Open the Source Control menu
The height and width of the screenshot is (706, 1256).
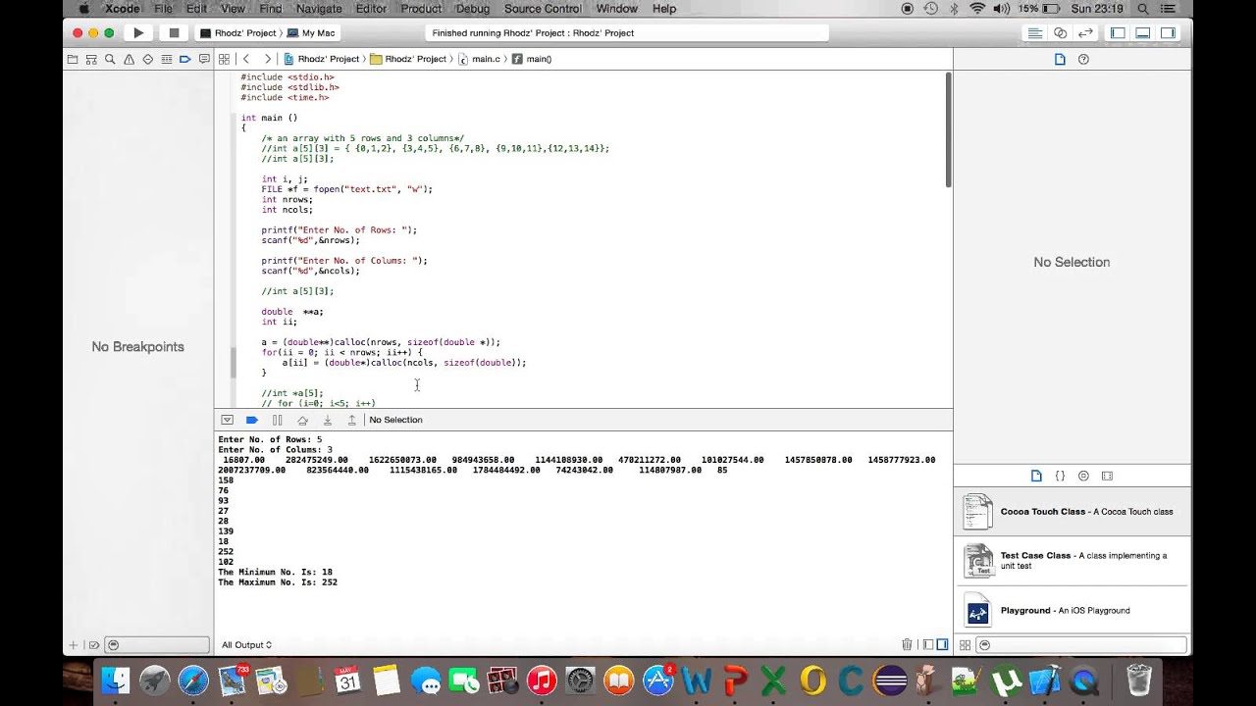543,9
